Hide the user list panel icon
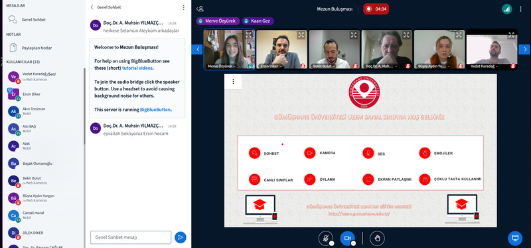Image resolution: width=531 pixels, height=248 pixels. pos(200,9)
